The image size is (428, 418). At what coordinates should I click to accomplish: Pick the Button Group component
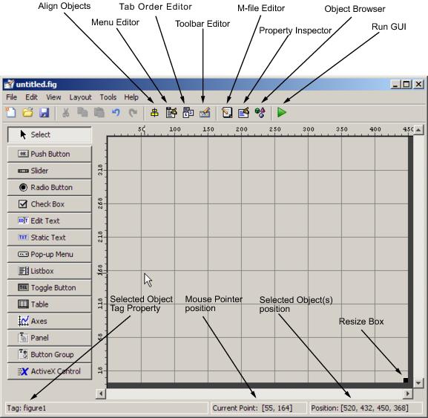[50, 355]
